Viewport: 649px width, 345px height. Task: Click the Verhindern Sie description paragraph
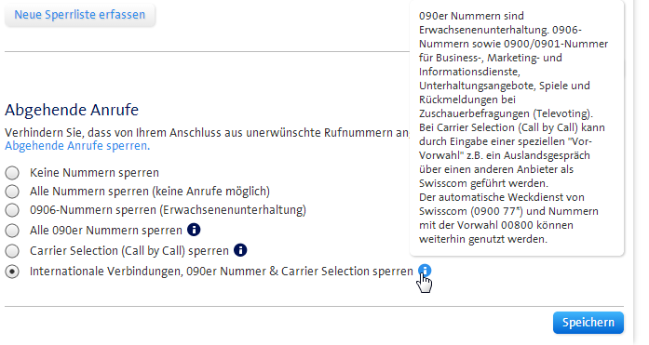[x=207, y=139]
